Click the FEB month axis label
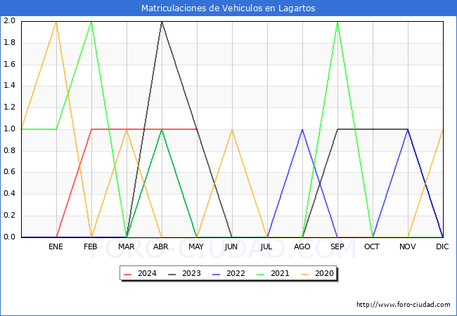Image resolution: width=457 pixels, height=316 pixels. click(91, 246)
